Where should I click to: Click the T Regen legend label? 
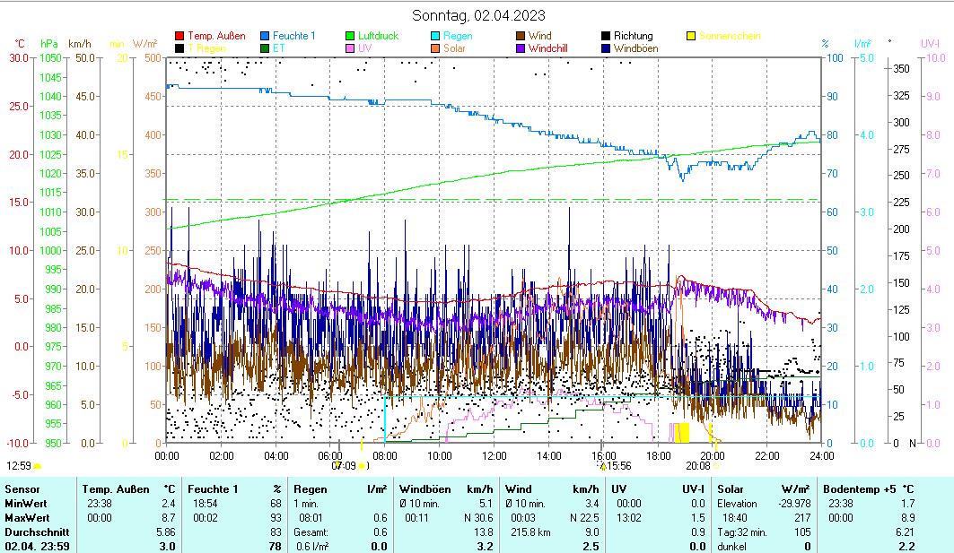[206, 48]
